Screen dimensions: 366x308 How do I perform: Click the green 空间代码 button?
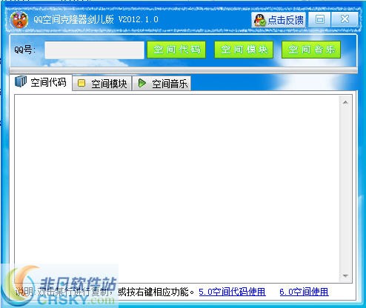pyautogui.click(x=176, y=50)
